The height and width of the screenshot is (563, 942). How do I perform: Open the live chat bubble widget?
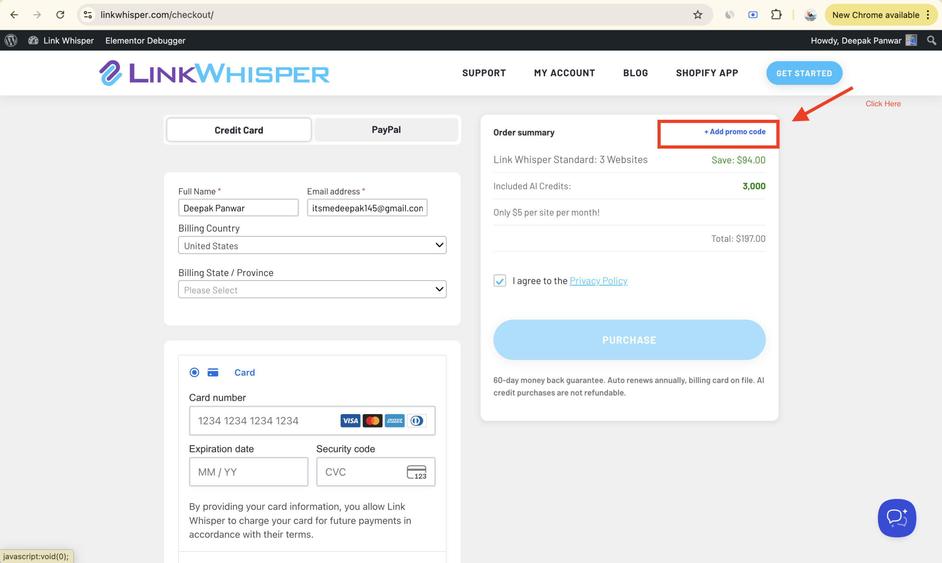(x=897, y=518)
